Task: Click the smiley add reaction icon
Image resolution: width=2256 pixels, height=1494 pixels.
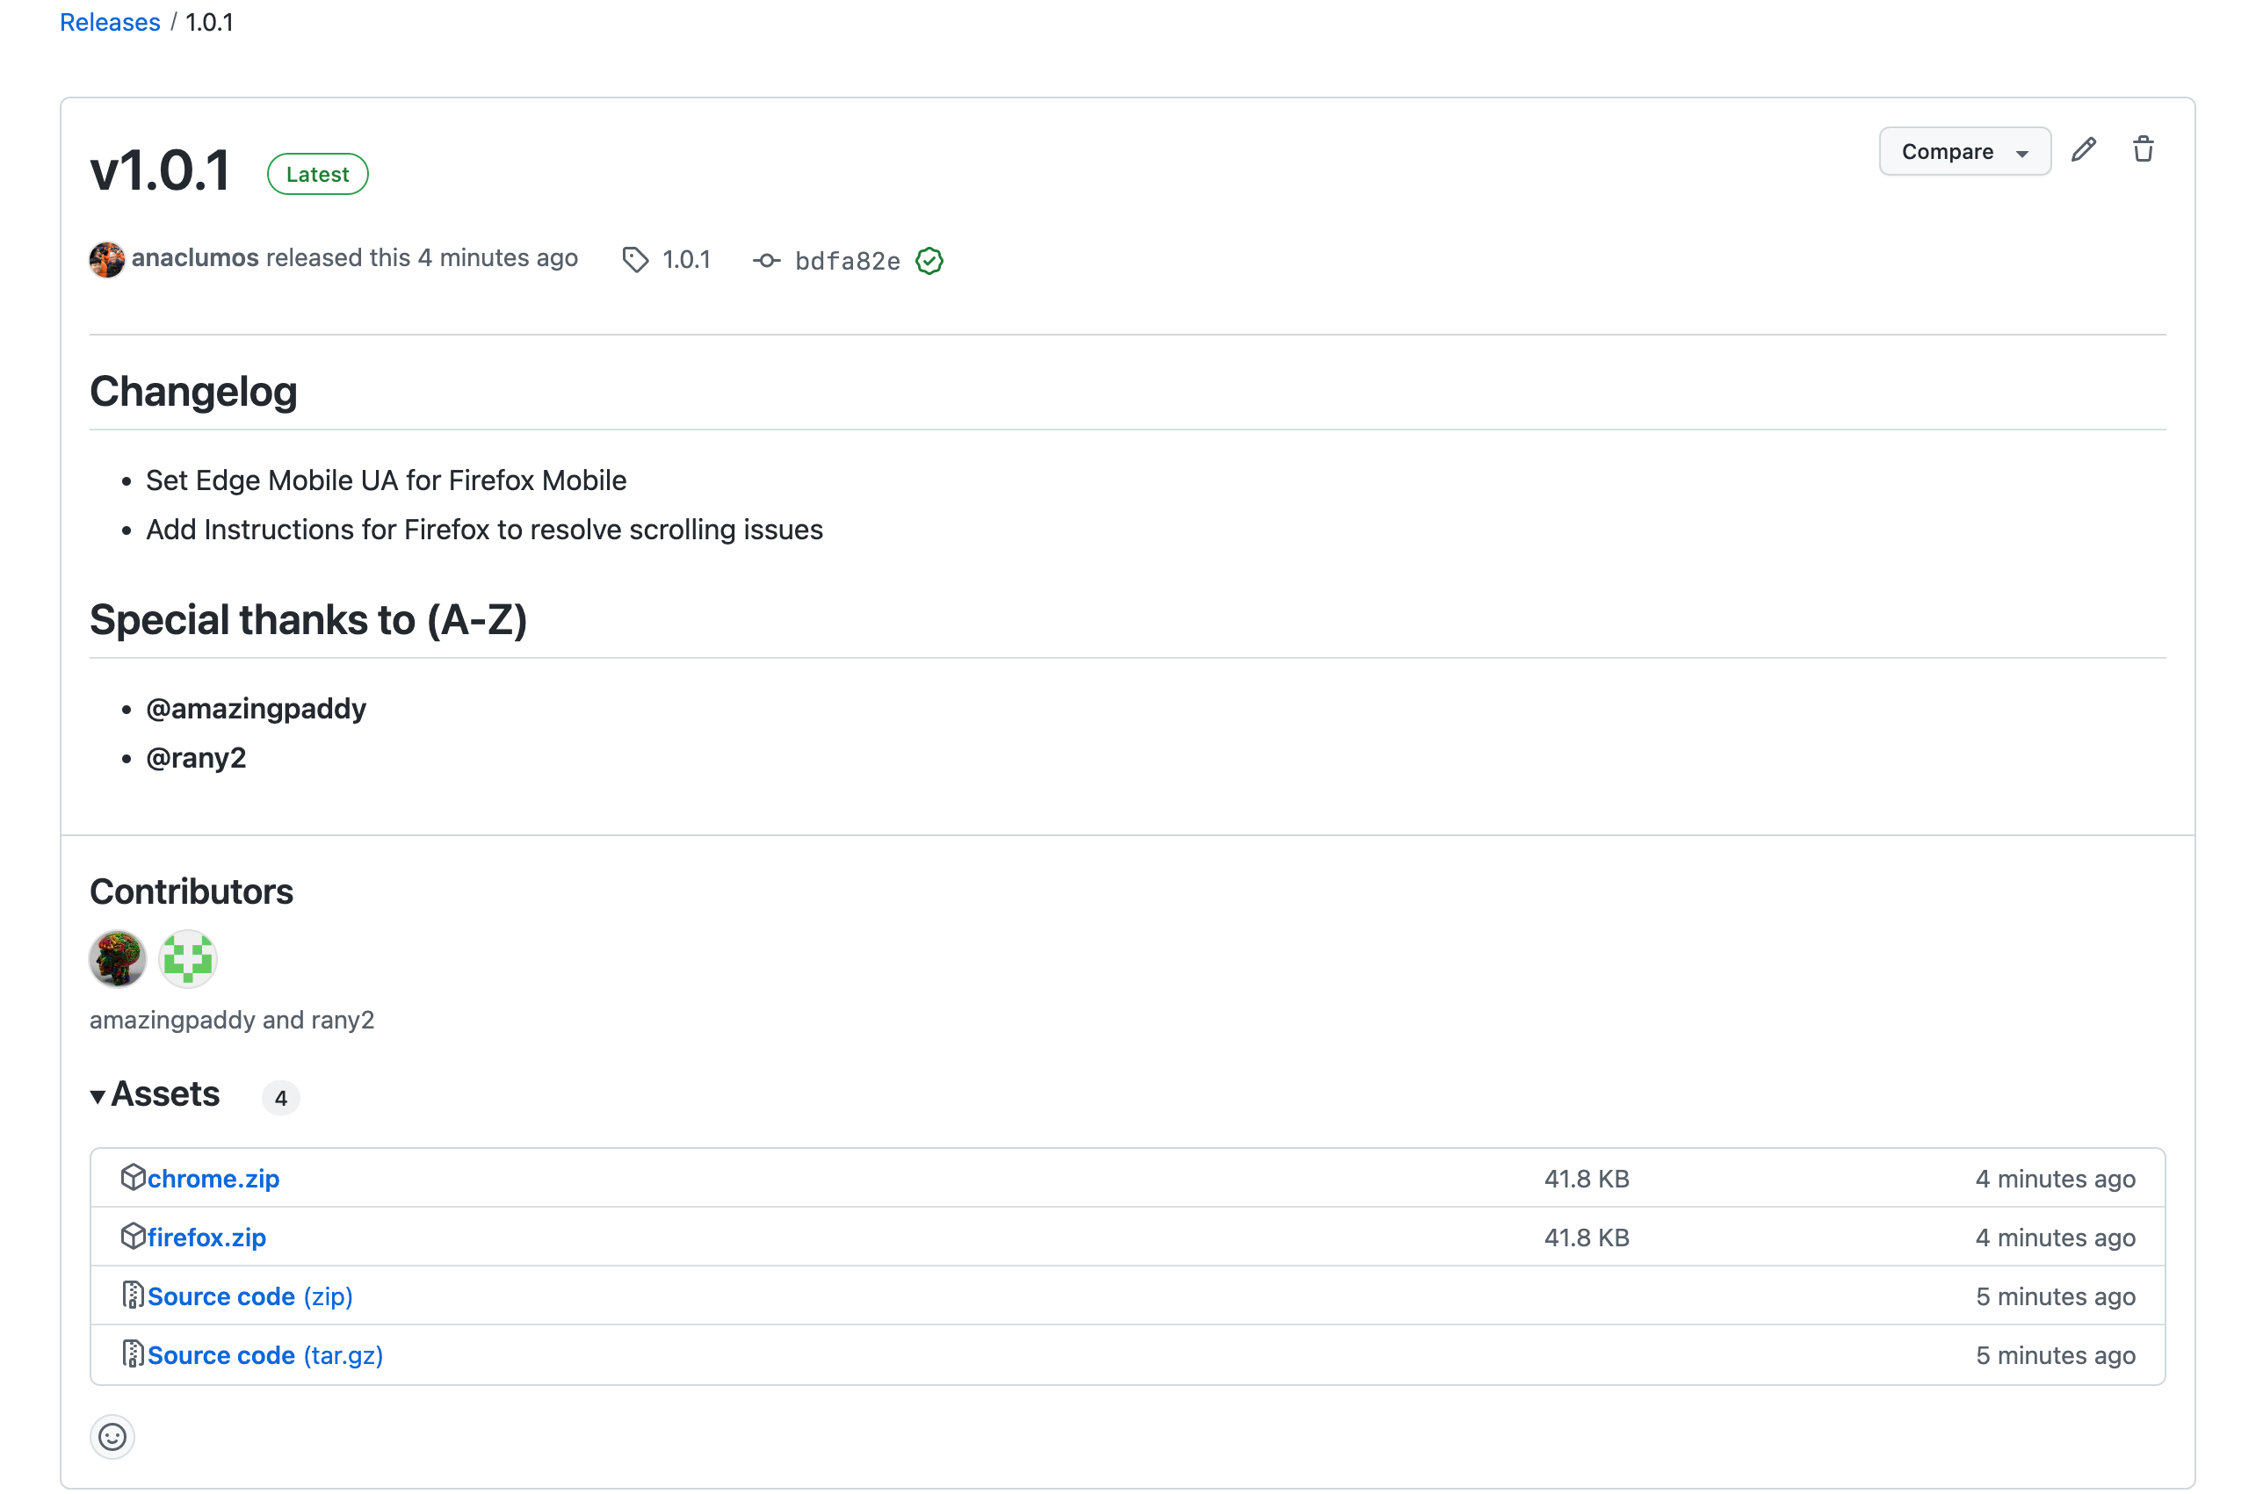Action: [x=112, y=1436]
